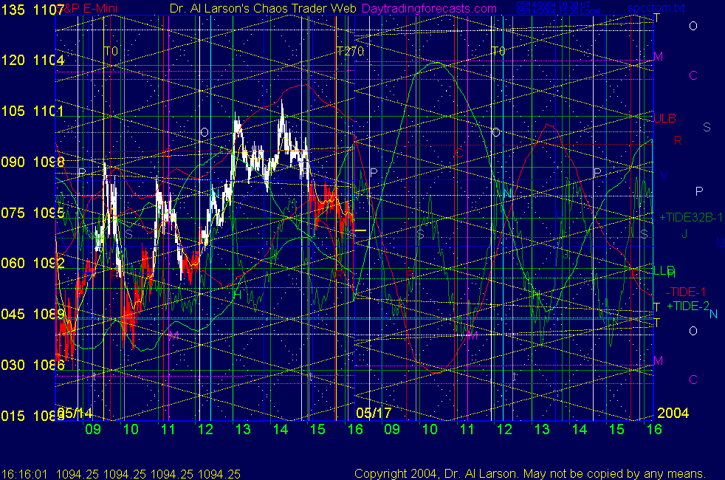Click the blue V label right of chart
The width and height of the screenshot is (725, 480).
[664, 176]
